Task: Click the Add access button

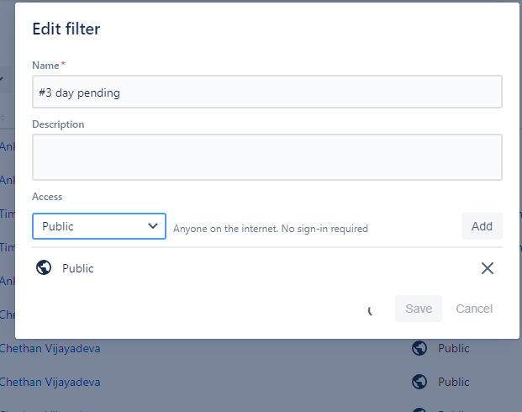Action: pyautogui.click(x=482, y=226)
